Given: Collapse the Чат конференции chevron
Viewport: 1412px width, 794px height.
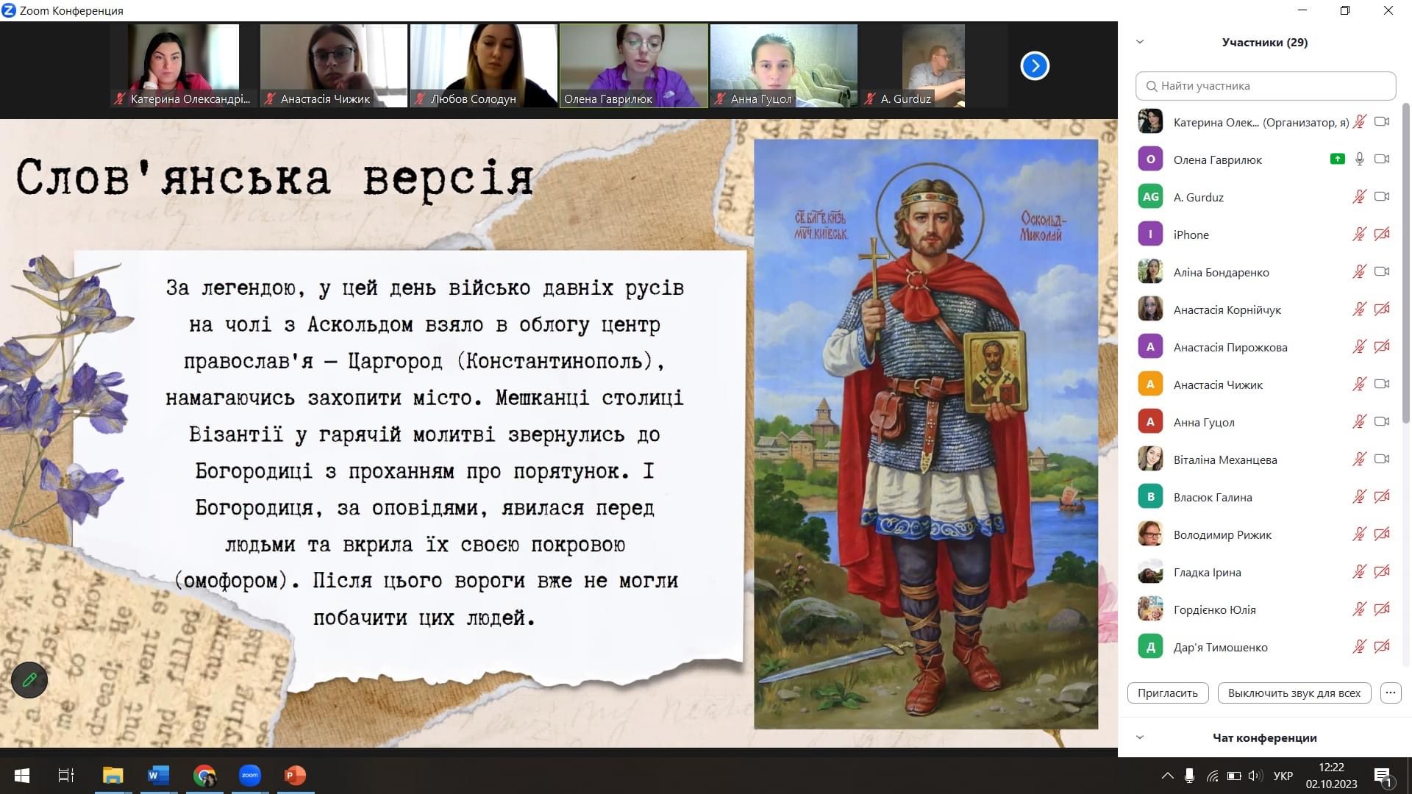Looking at the screenshot, I should tap(1140, 737).
